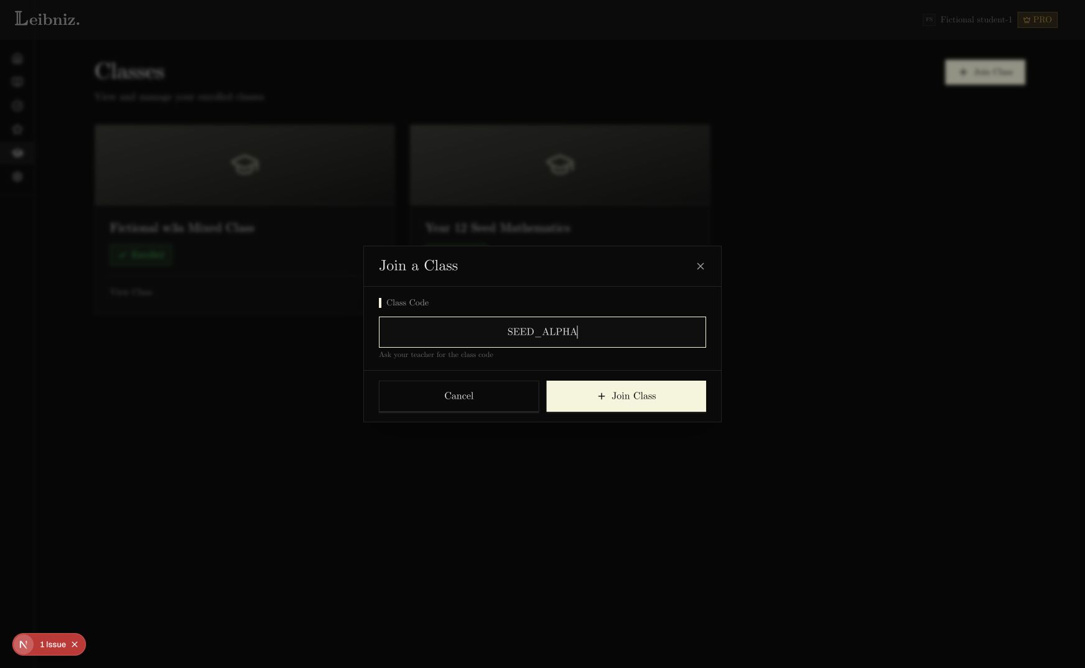
Task: Open the Leibniz home logo
Action: pos(47,19)
